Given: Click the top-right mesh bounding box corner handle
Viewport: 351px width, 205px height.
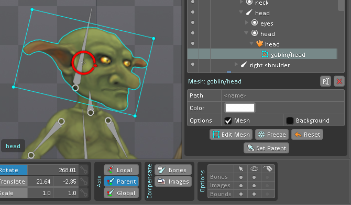Looking at the screenshot, I should click(153, 39).
